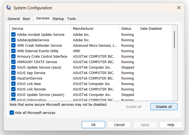The image size is (189, 135).
Task: Sort by Service column header
Action: 41,29
